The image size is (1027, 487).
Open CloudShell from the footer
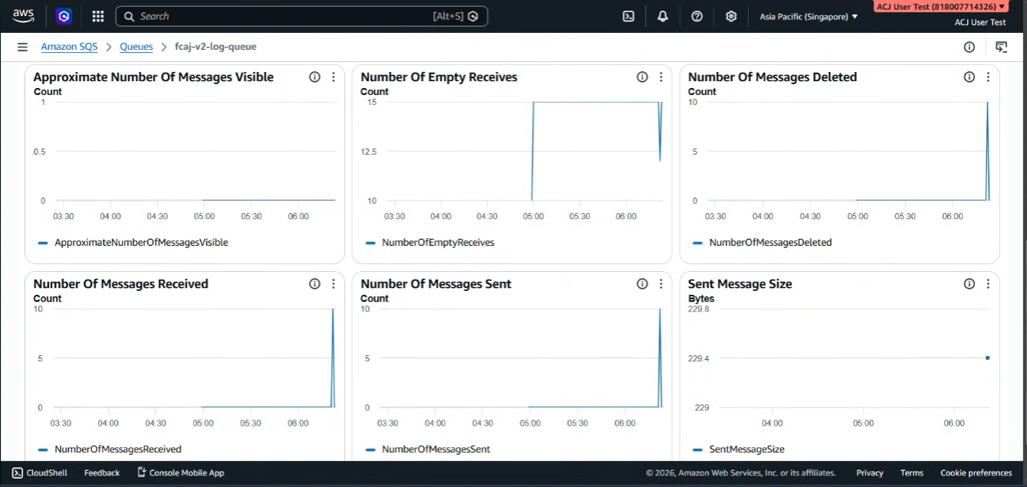click(x=40, y=472)
